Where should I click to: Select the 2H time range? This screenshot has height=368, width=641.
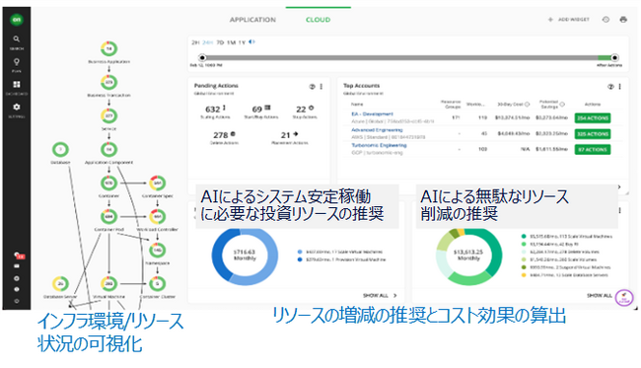195,42
